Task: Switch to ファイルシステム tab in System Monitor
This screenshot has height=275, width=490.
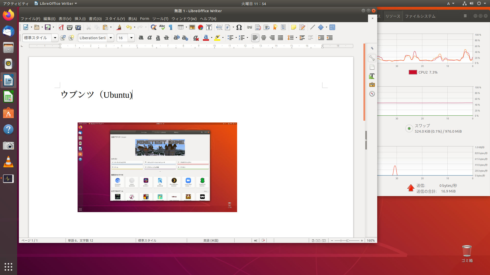Action: click(420, 16)
